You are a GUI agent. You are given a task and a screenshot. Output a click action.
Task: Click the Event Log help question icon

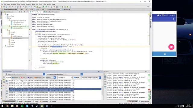105,89
